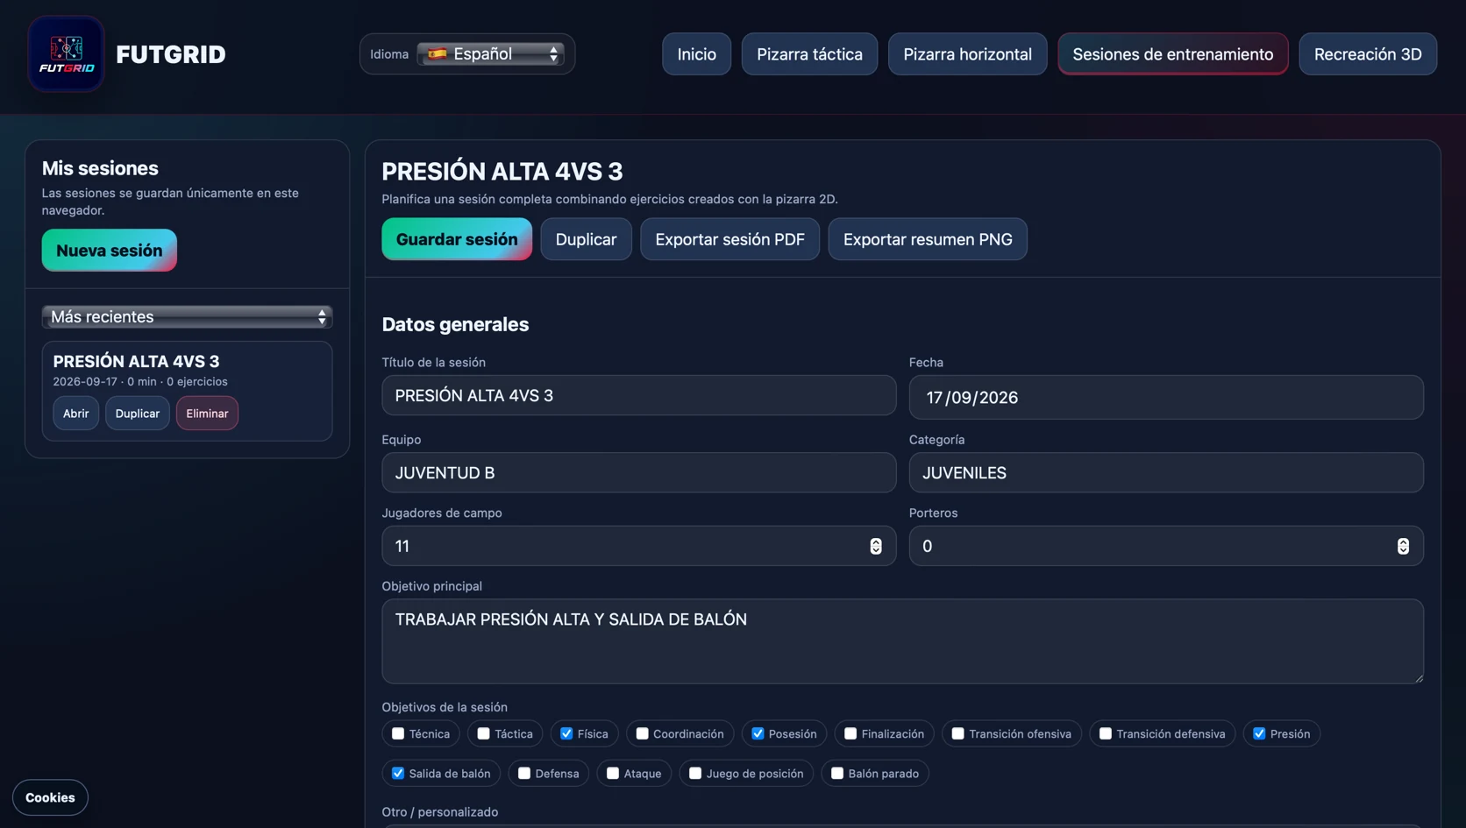Check Transición defensiva objective

1105,734
